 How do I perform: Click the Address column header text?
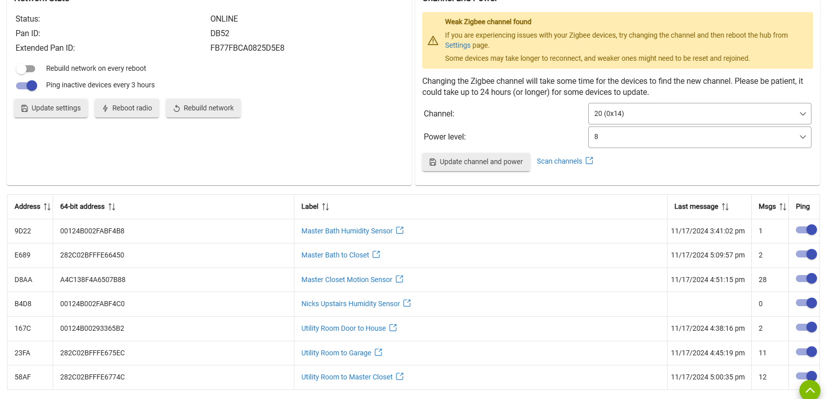[x=27, y=207]
